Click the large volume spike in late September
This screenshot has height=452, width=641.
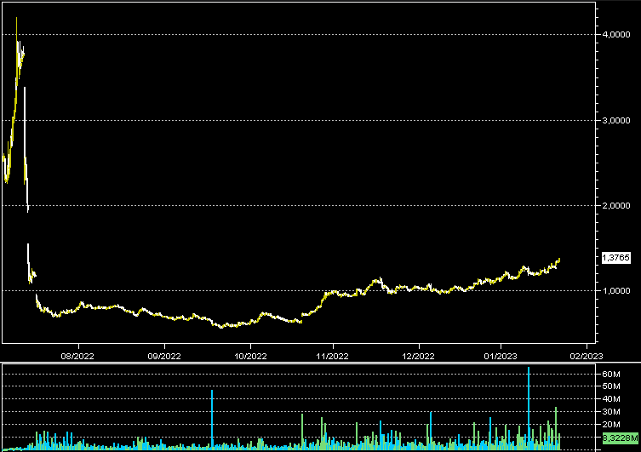pos(212,421)
